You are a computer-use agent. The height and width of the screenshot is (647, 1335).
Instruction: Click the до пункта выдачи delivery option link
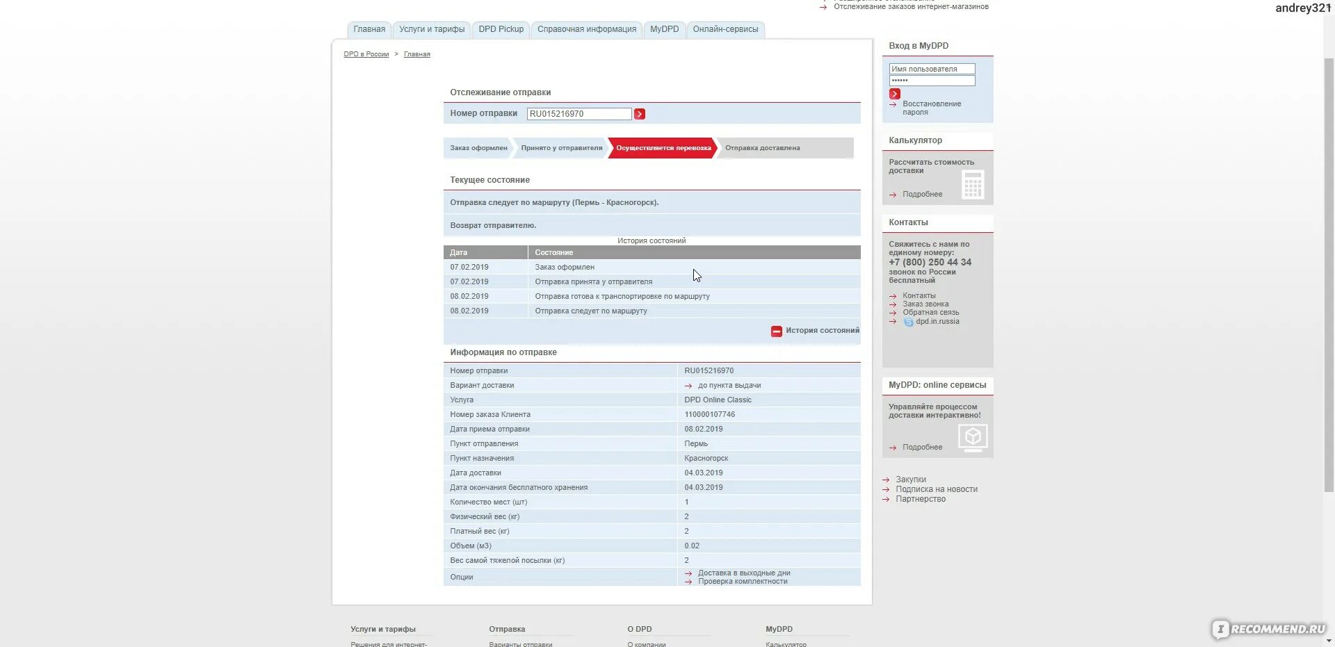[729, 386]
